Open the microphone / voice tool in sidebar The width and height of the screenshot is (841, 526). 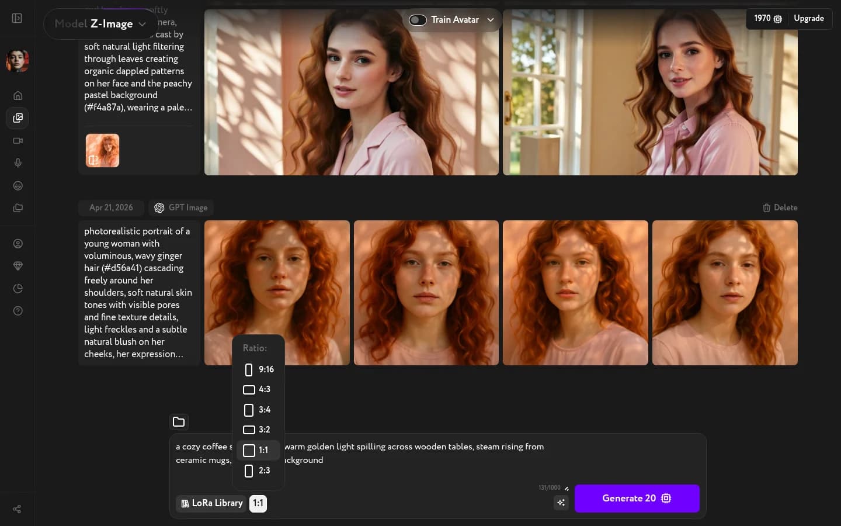pos(18,163)
